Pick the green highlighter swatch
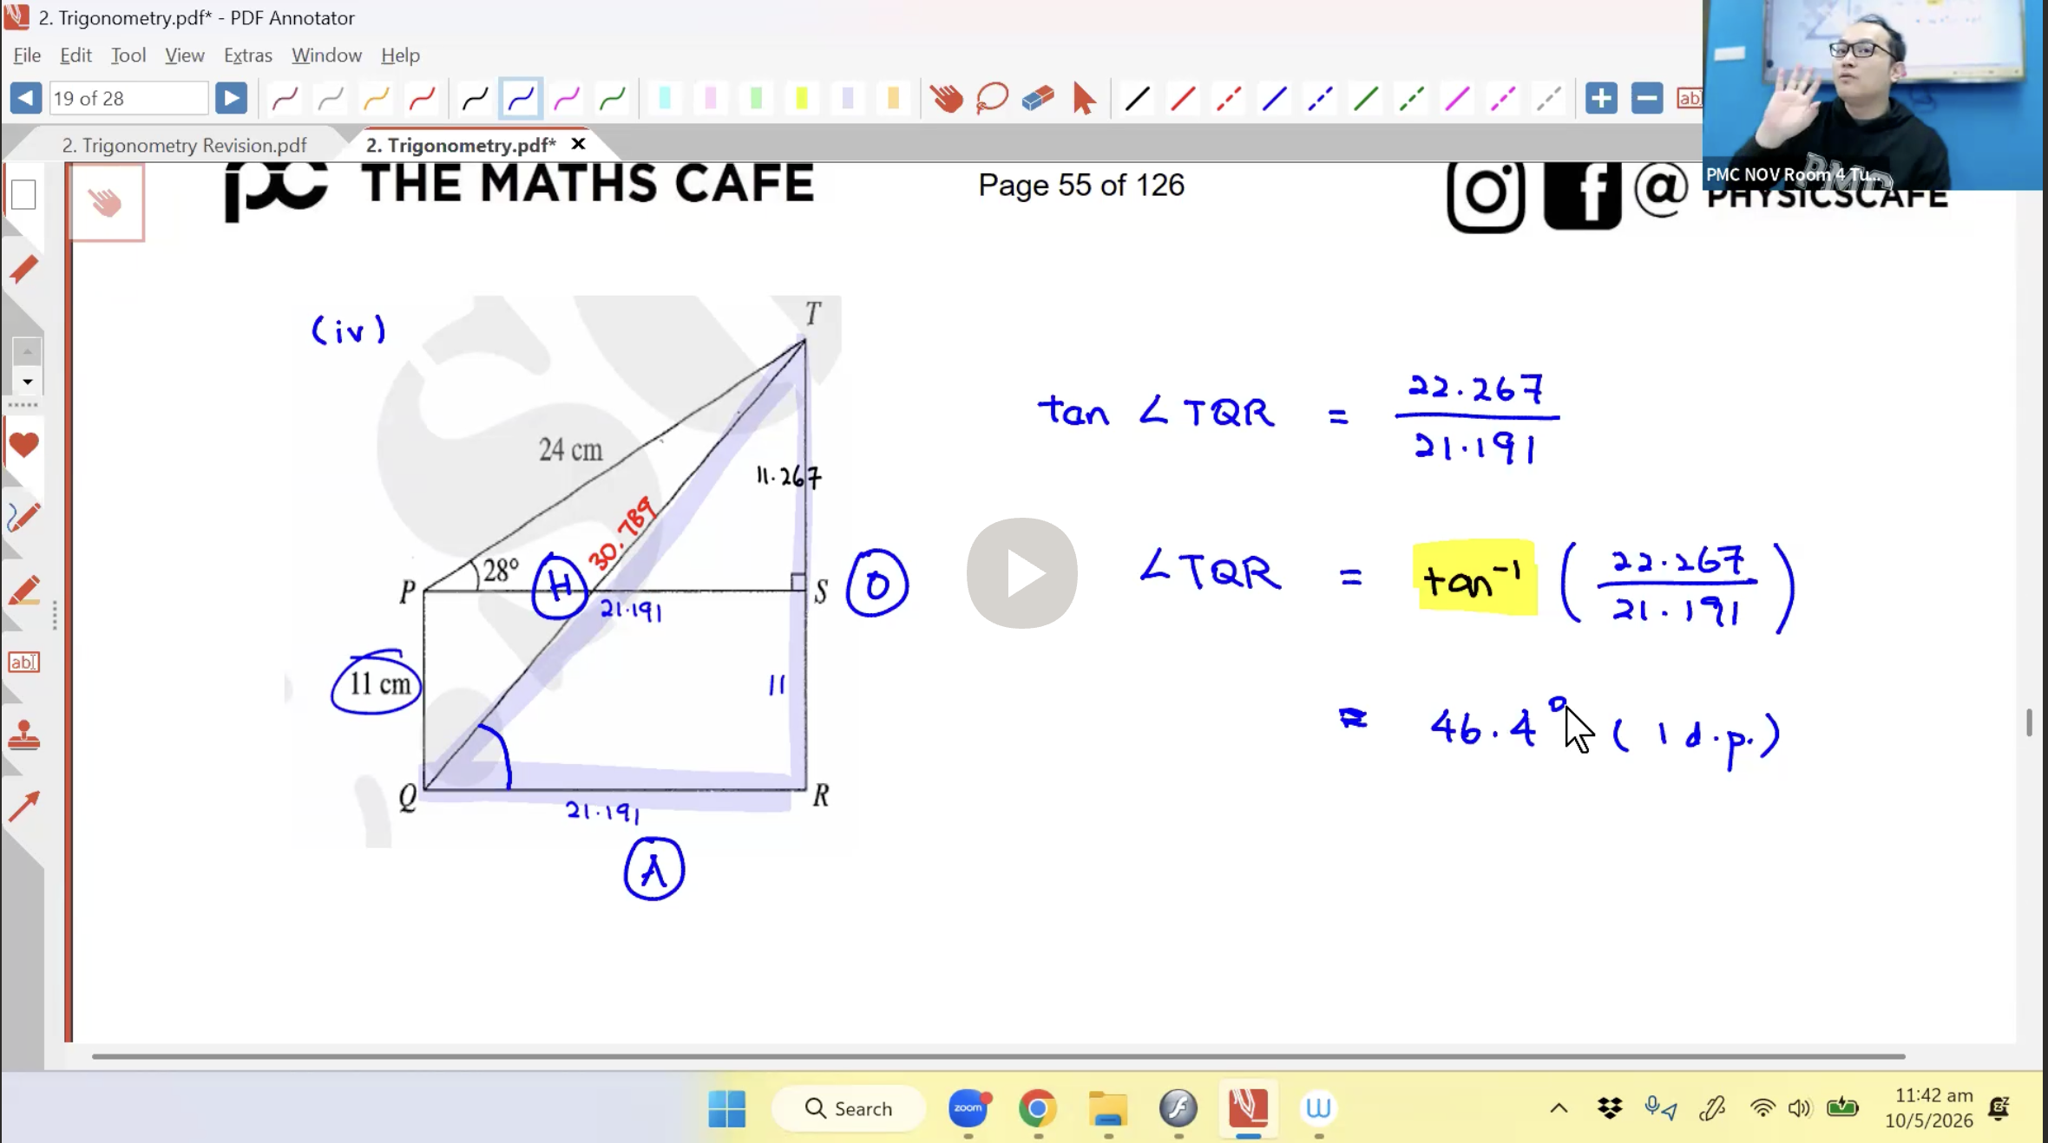Viewport: 2048px width, 1143px height. pos(756,99)
